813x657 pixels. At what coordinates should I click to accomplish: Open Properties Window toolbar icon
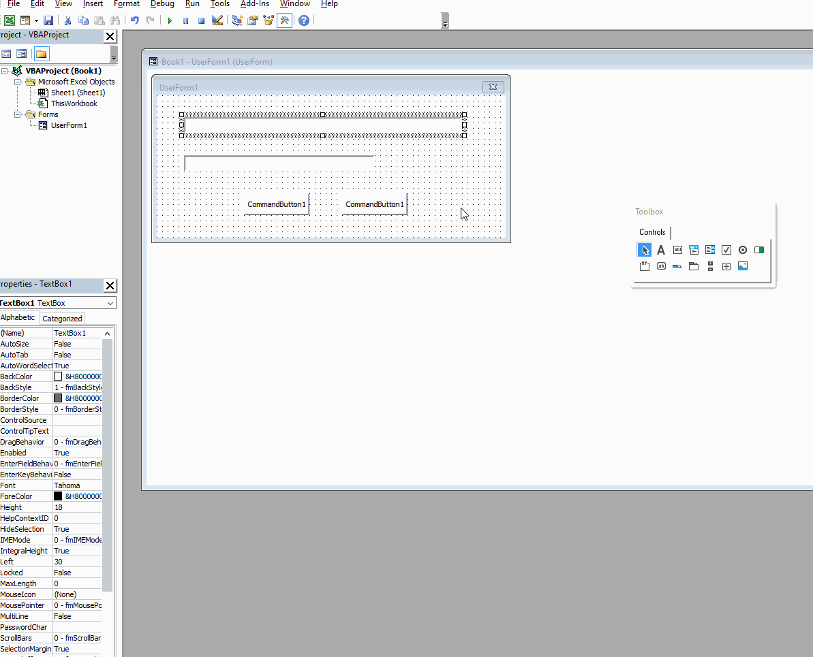tap(253, 20)
